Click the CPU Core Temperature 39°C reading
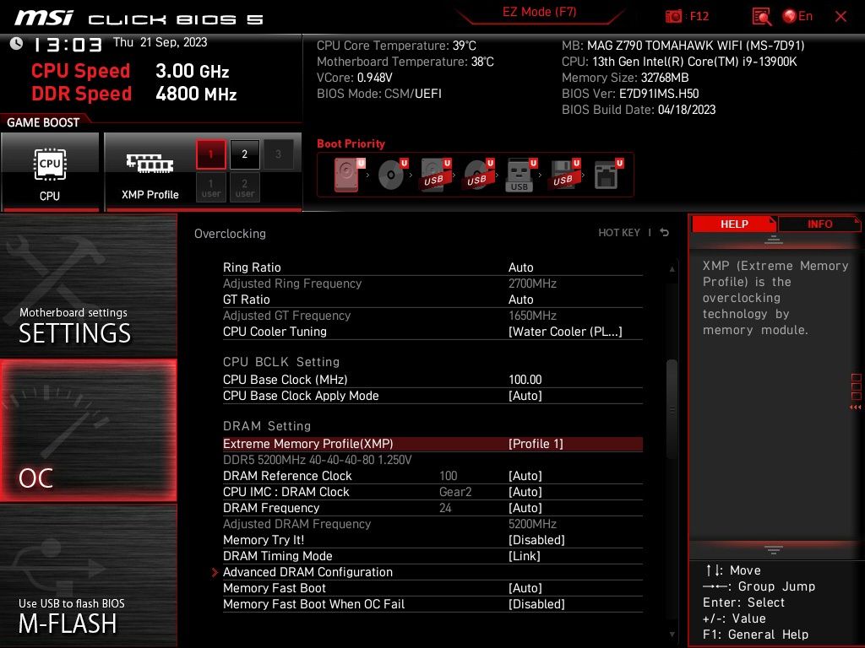This screenshot has height=648, width=865. (x=396, y=46)
